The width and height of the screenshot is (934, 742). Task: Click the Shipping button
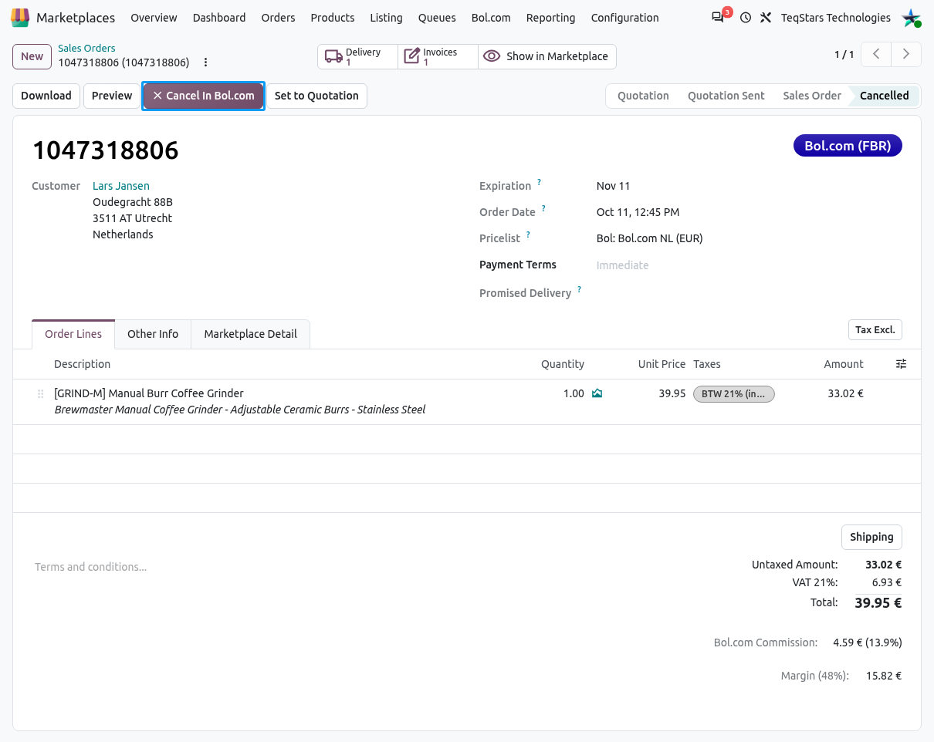point(871,537)
